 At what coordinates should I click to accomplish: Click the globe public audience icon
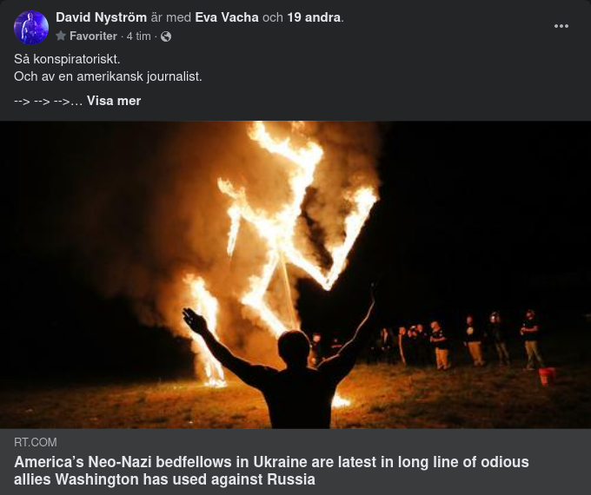[166, 36]
